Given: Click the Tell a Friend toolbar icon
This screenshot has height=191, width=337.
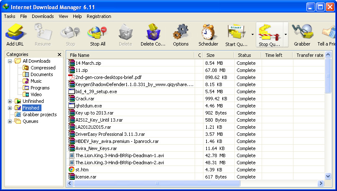Looking at the screenshot, I should pyautogui.click(x=329, y=32).
